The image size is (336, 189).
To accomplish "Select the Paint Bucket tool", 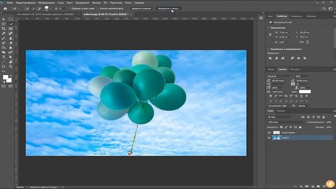I will pyautogui.click(x=4, y=48).
